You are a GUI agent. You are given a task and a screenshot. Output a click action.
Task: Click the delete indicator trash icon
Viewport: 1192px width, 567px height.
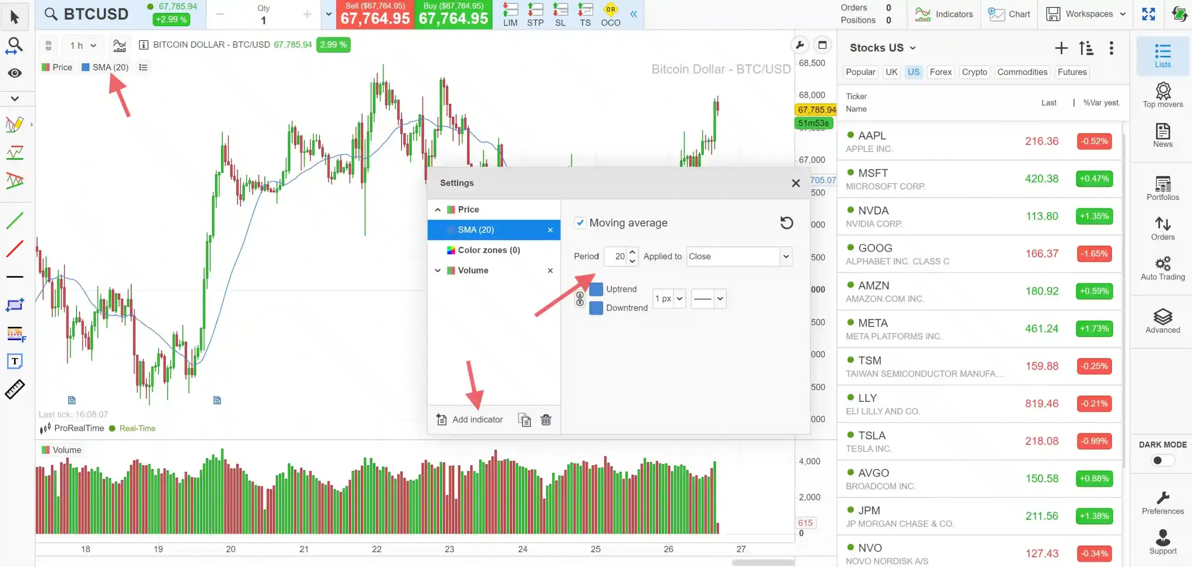[546, 419]
